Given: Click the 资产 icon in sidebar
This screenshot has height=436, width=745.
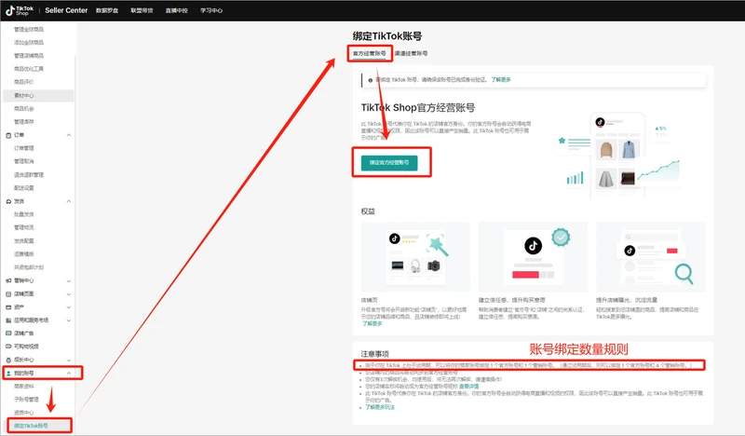Looking at the screenshot, I should tap(6, 307).
